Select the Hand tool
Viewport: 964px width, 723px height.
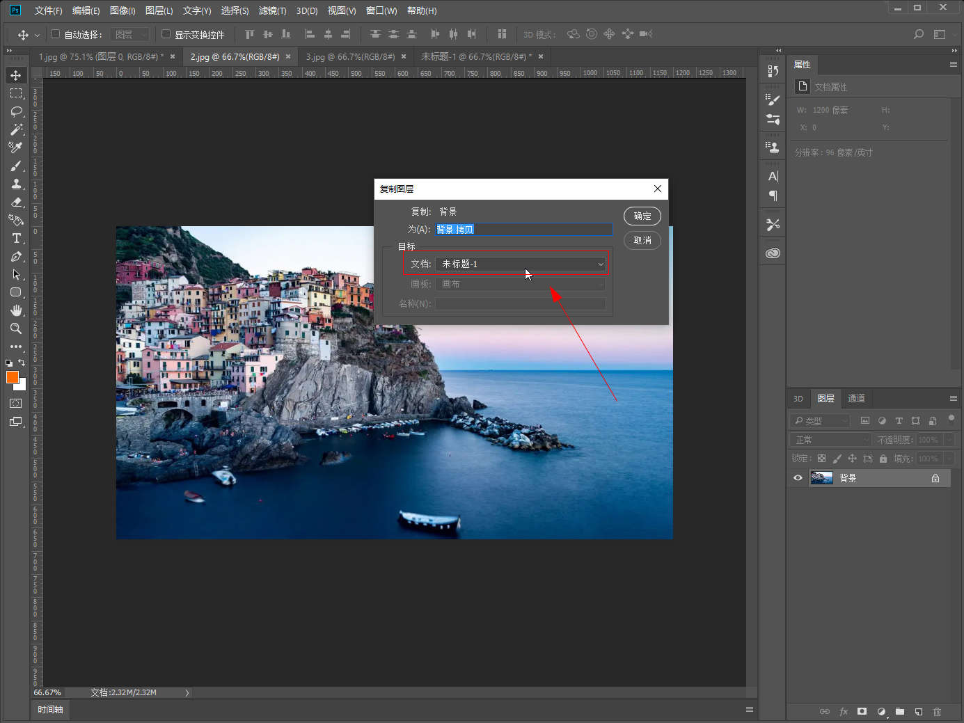[x=16, y=310]
